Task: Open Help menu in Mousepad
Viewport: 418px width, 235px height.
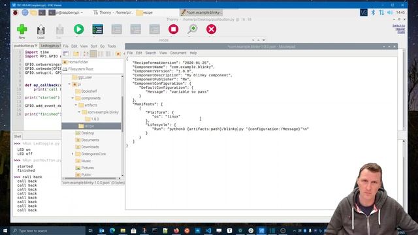Action: pos(193,53)
